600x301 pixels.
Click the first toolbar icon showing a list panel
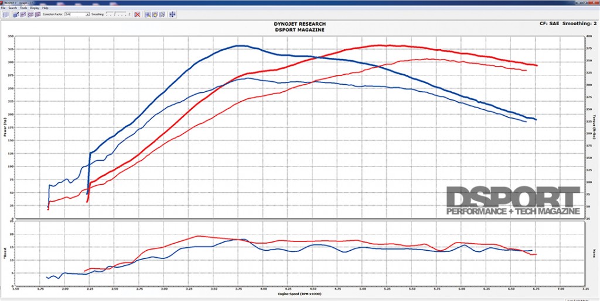[x=5, y=15]
